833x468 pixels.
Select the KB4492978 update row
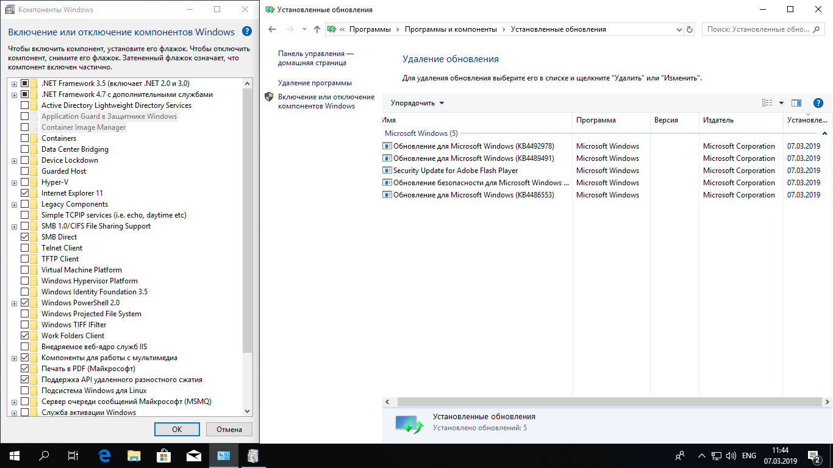[x=607, y=146]
